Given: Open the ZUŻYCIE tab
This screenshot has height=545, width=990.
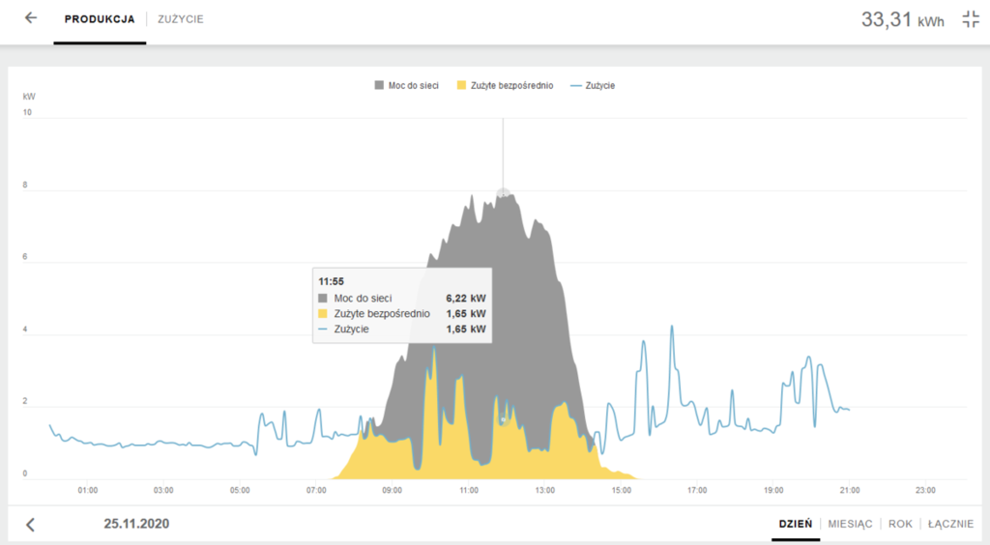Looking at the screenshot, I should [181, 19].
